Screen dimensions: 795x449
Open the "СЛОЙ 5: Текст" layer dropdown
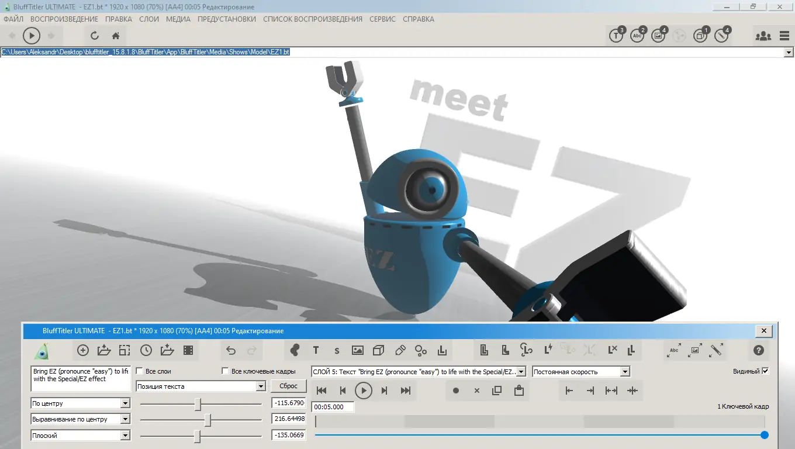[419, 371]
